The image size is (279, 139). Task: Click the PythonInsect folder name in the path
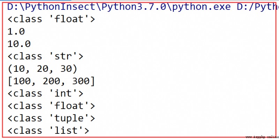(60, 7)
